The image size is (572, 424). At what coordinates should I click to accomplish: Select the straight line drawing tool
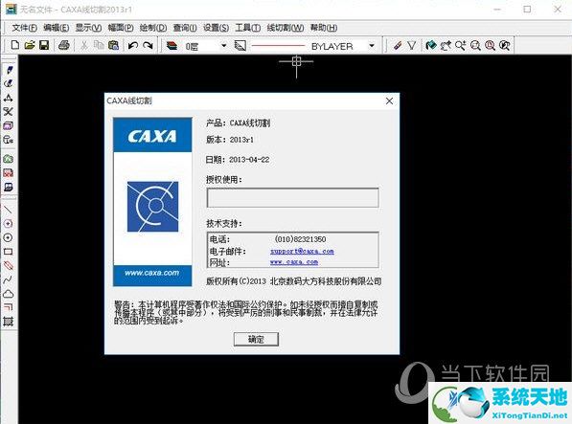tap(9, 210)
